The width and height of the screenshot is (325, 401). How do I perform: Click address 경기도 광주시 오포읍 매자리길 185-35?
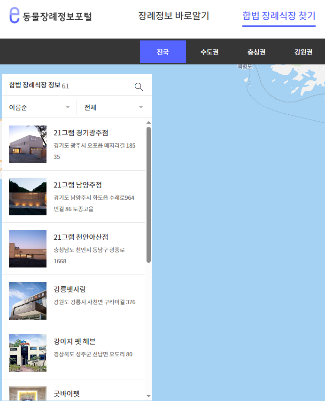[95, 151]
